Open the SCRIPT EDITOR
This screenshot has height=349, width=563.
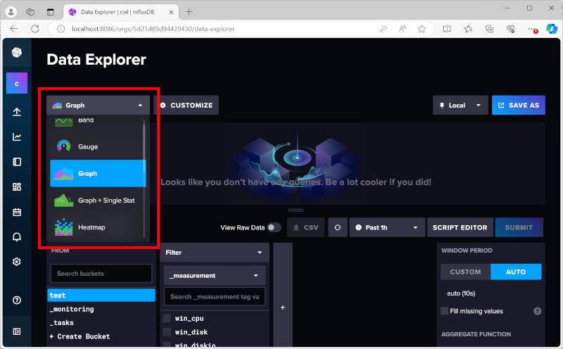(x=460, y=227)
